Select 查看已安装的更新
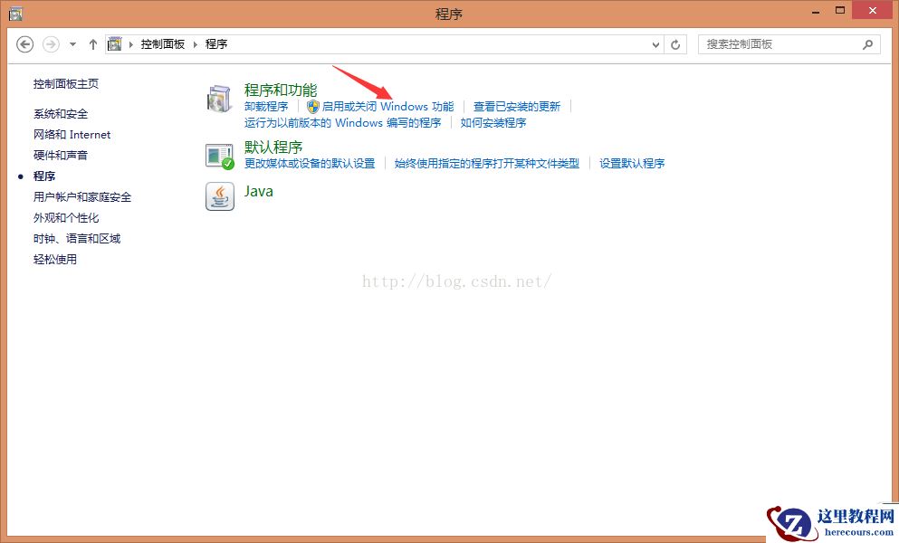 pyautogui.click(x=516, y=106)
